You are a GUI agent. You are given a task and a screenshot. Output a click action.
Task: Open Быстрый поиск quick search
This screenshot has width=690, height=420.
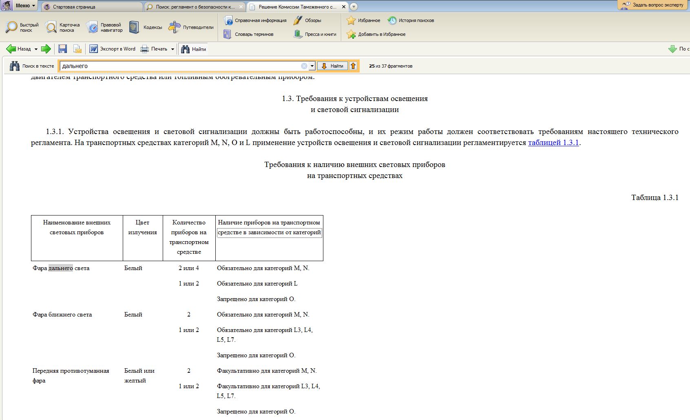coord(22,27)
